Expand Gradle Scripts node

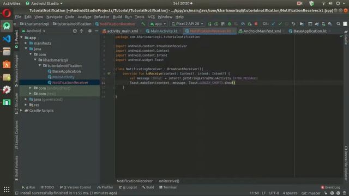(x=22, y=111)
